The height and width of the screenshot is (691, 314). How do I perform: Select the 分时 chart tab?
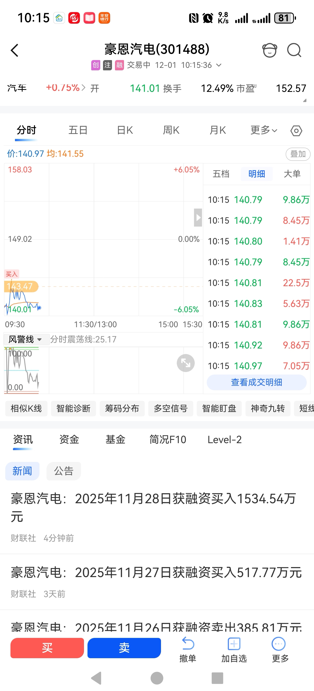(x=26, y=130)
